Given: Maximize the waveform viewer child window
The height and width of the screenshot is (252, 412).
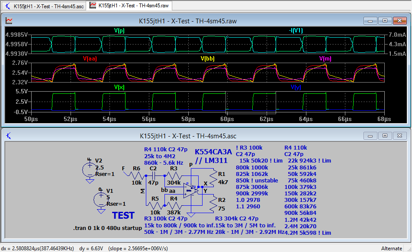Looking at the screenshot, I should click(385, 21).
